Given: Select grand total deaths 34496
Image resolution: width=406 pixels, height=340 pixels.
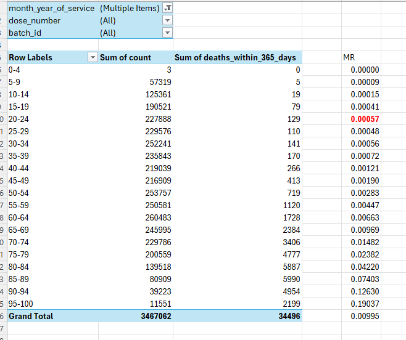Looking at the screenshot, I should pyautogui.click(x=238, y=316).
